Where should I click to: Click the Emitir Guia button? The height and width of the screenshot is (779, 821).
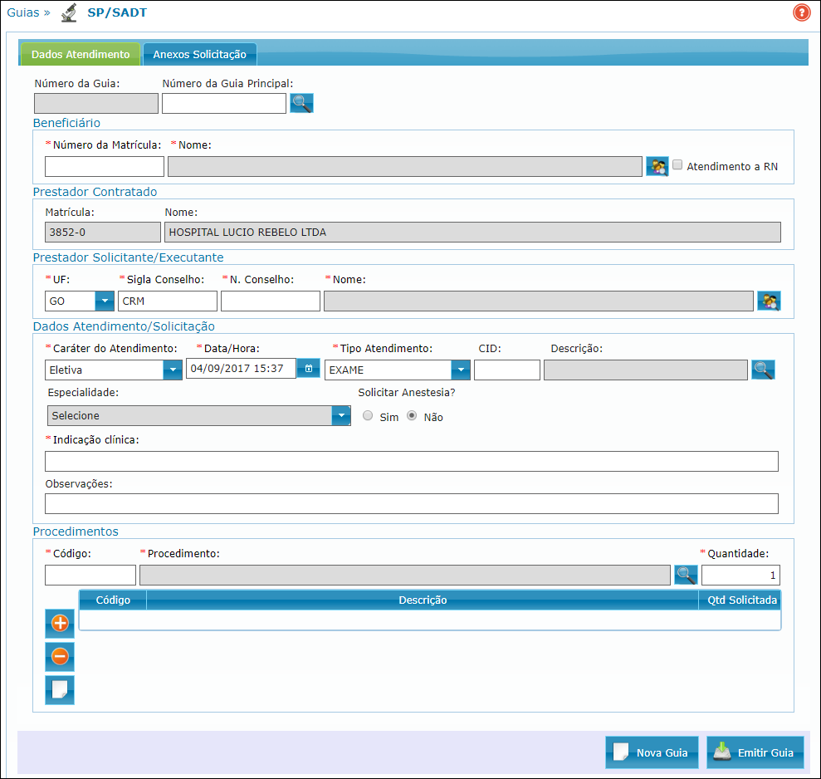[x=755, y=752]
